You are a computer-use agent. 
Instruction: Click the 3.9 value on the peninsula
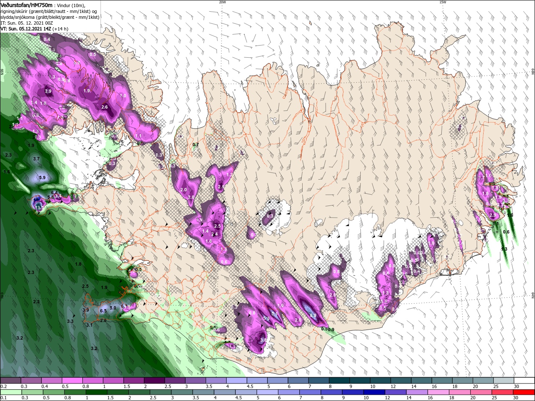click(x=86, y=310)
